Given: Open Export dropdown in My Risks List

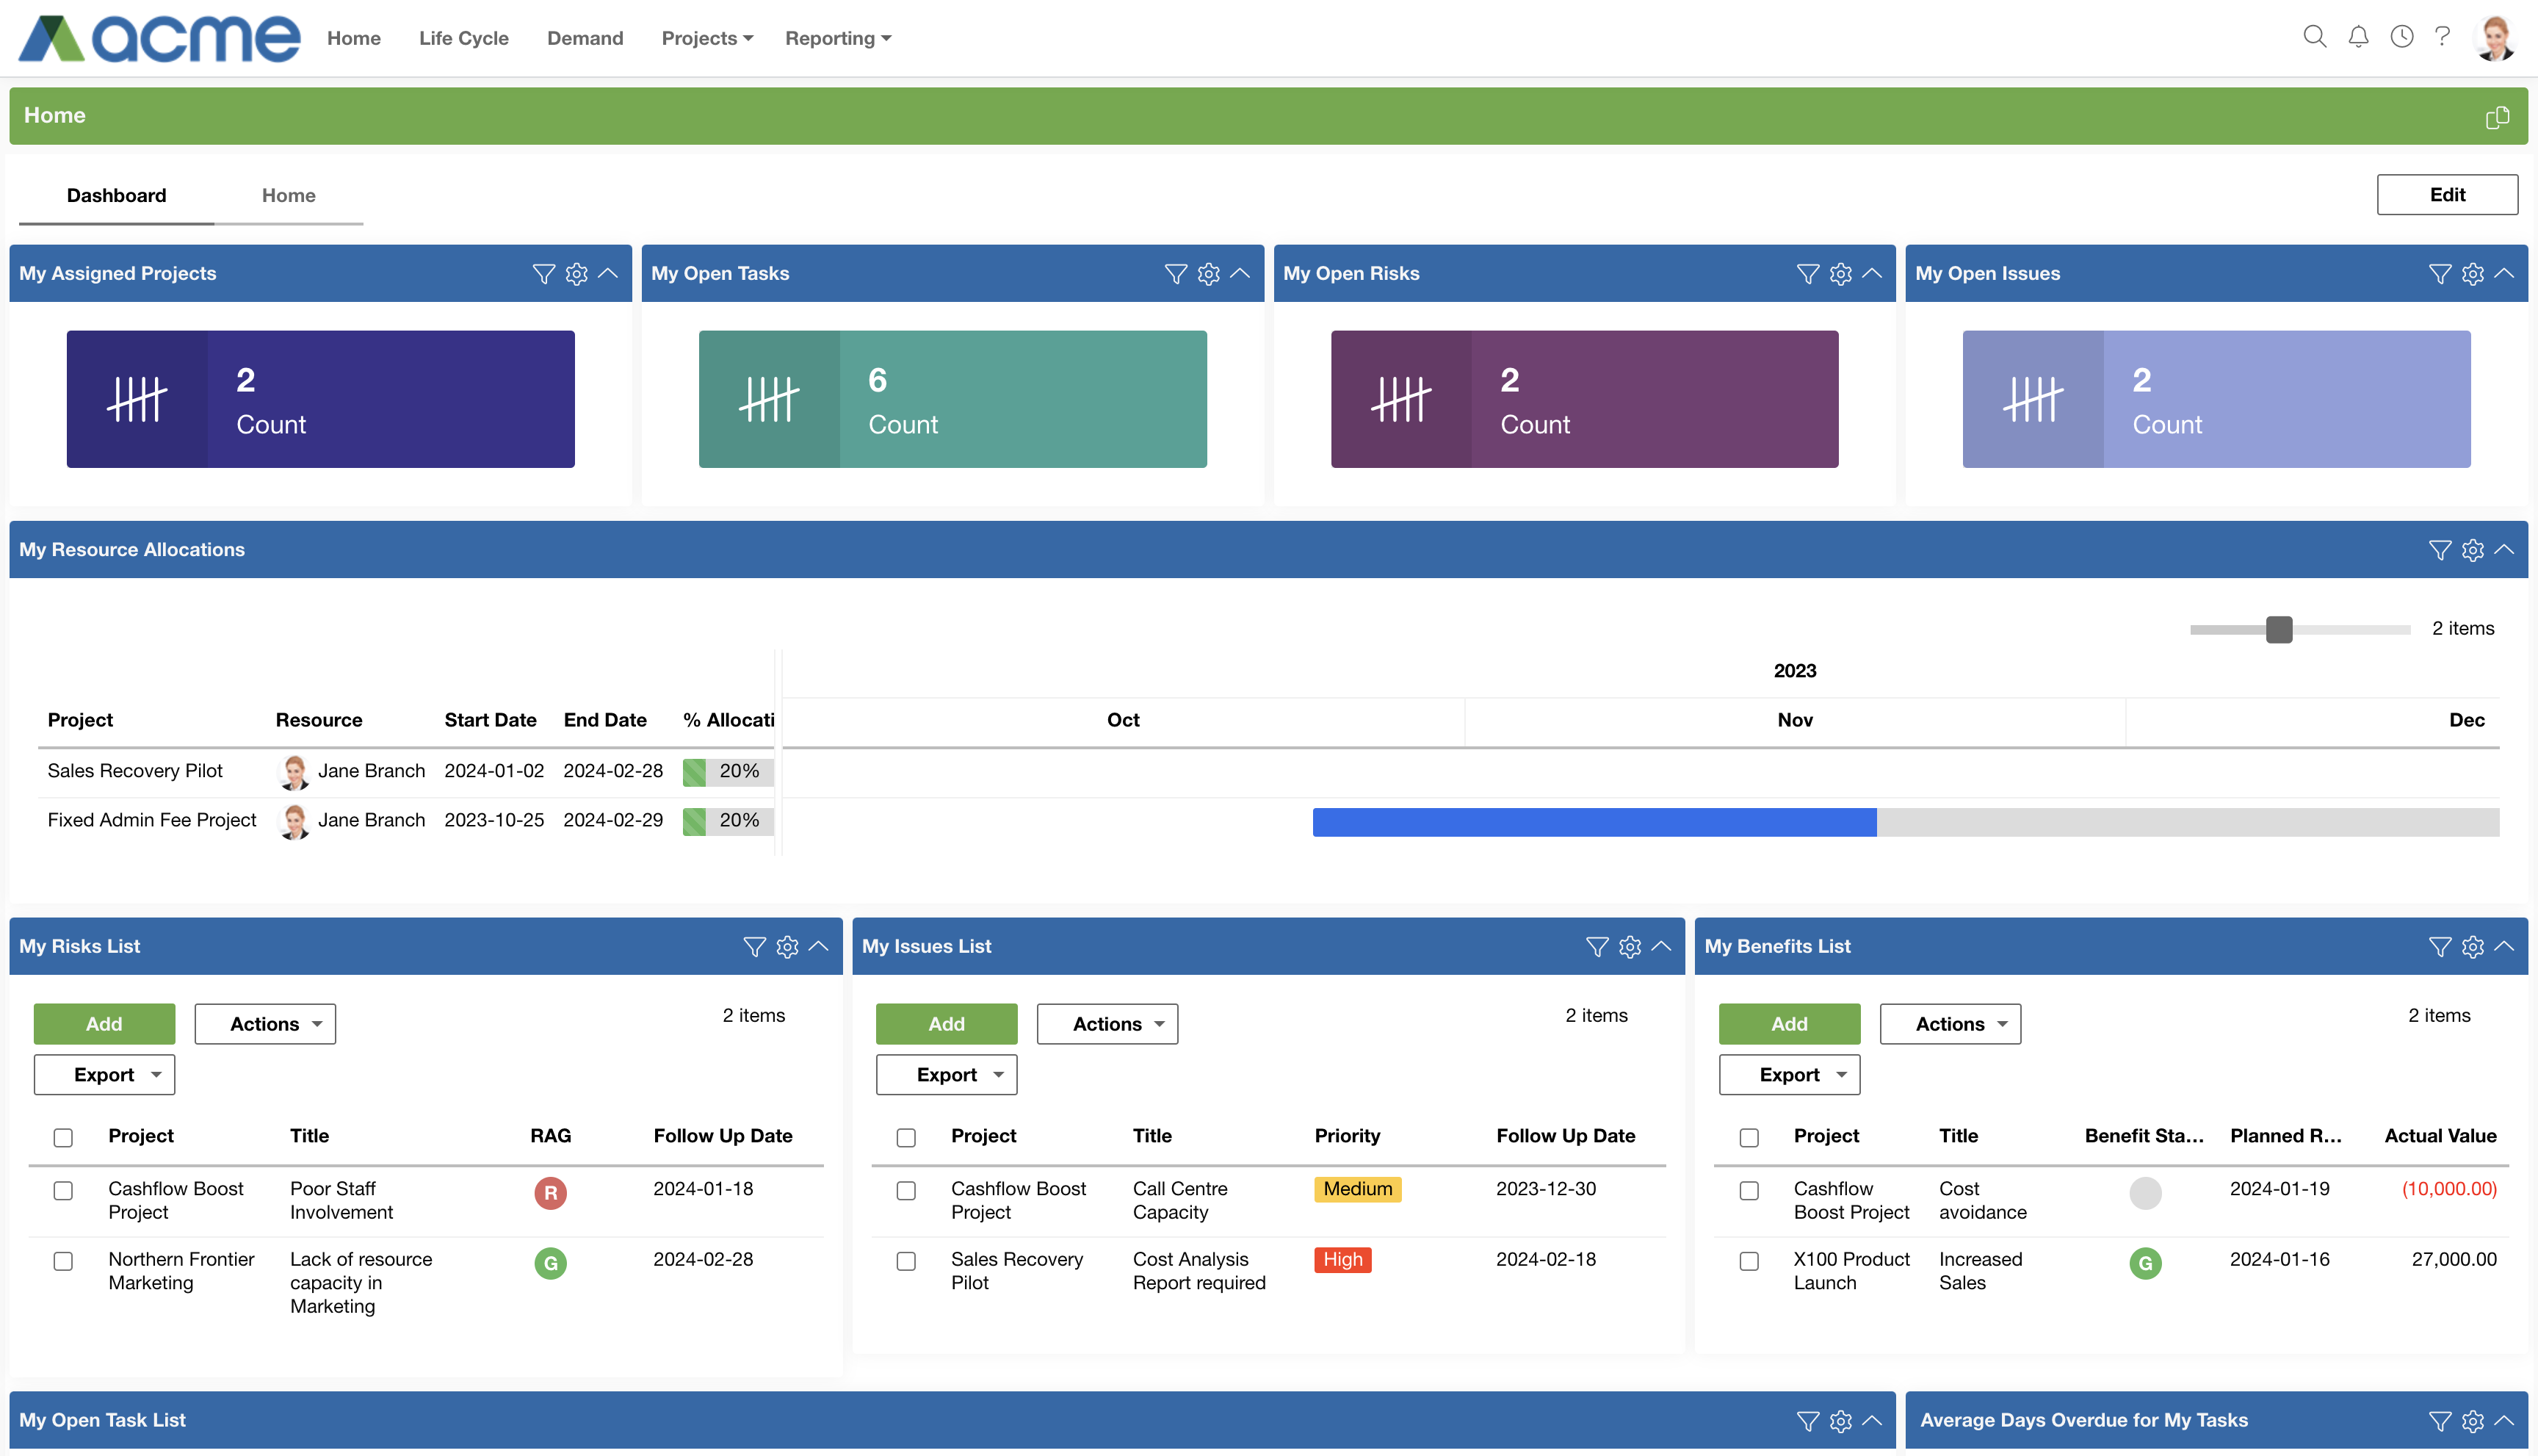Looking at the screenshot, I should tap(104, 1075).
